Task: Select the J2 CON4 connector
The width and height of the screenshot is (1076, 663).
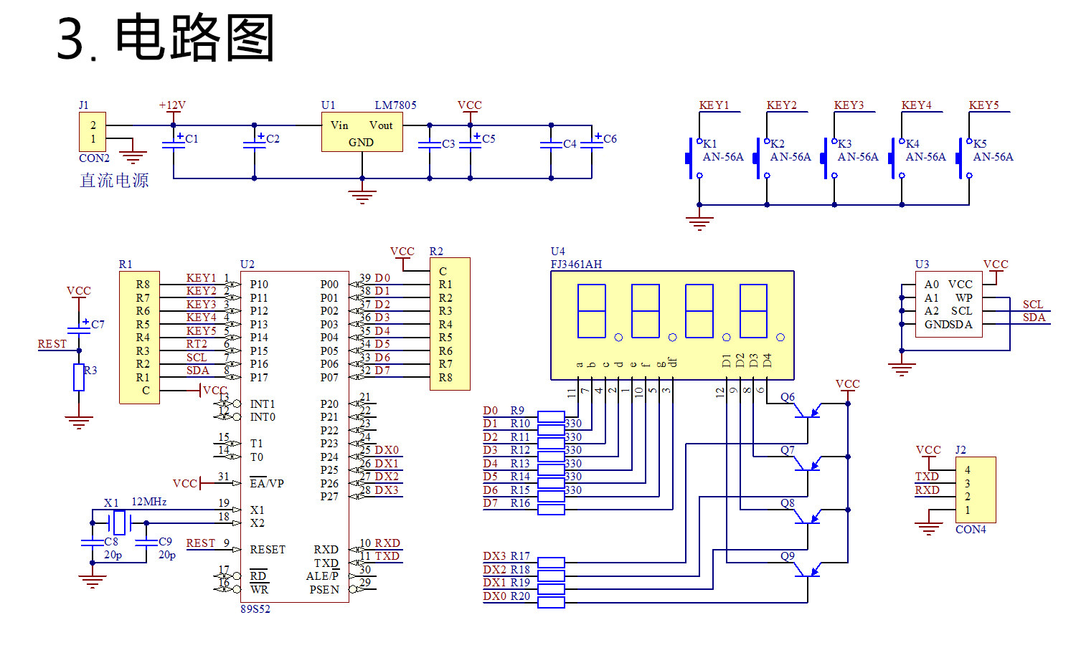Action: tap(976, 490)
